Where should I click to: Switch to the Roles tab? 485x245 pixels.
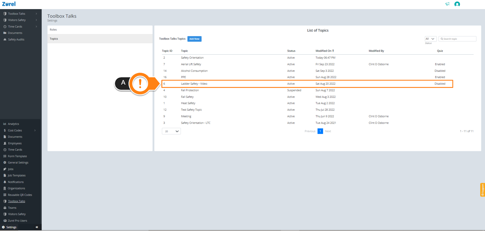[x=53, y=30]
